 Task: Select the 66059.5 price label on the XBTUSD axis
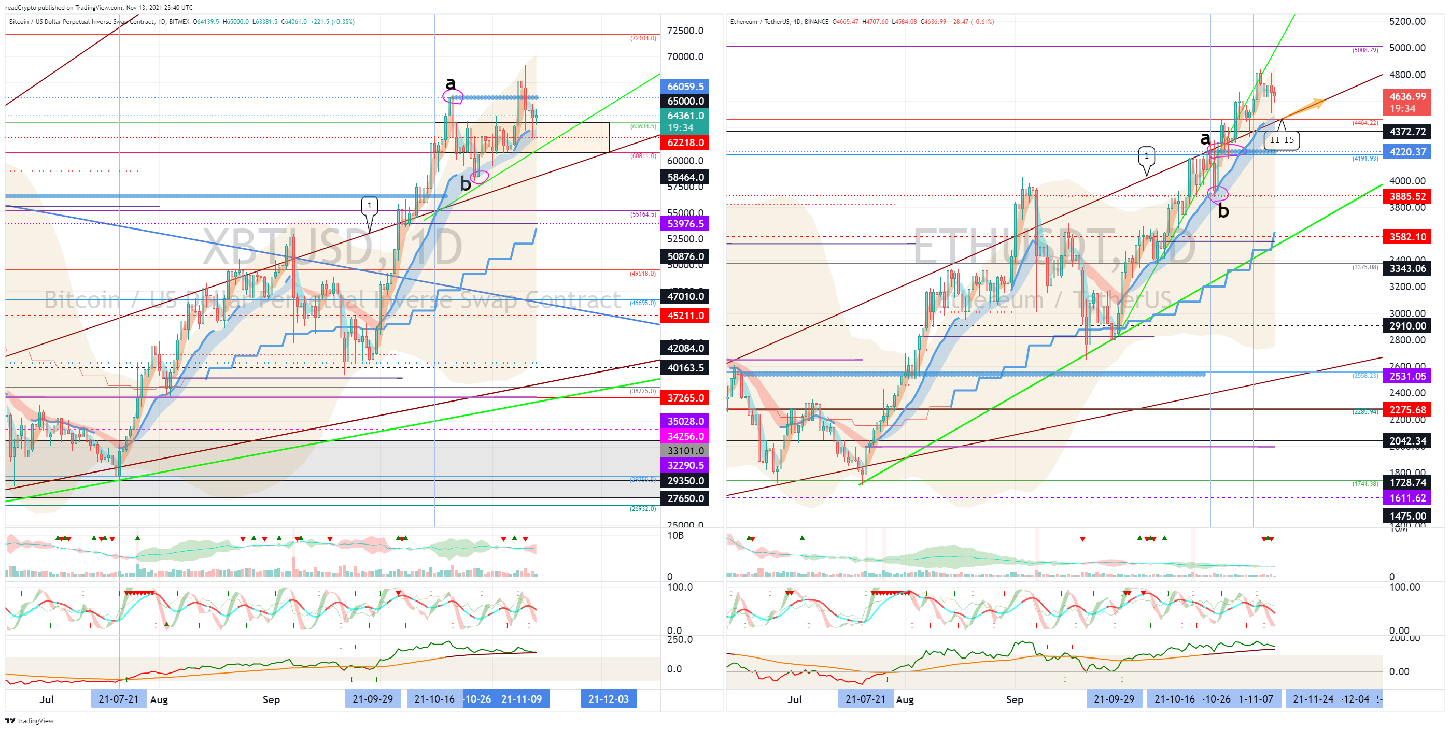point(684,86)
